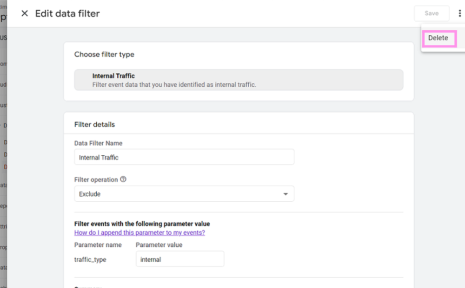
Task: Click the Exclude value in Filter operation
Action: point(90,194)
